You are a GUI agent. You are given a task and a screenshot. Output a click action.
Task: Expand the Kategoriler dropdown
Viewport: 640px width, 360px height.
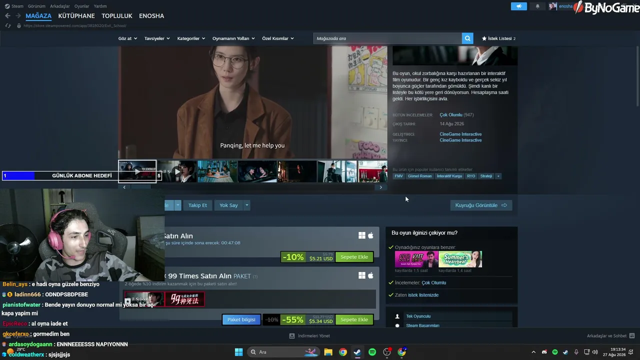[191, 38]
